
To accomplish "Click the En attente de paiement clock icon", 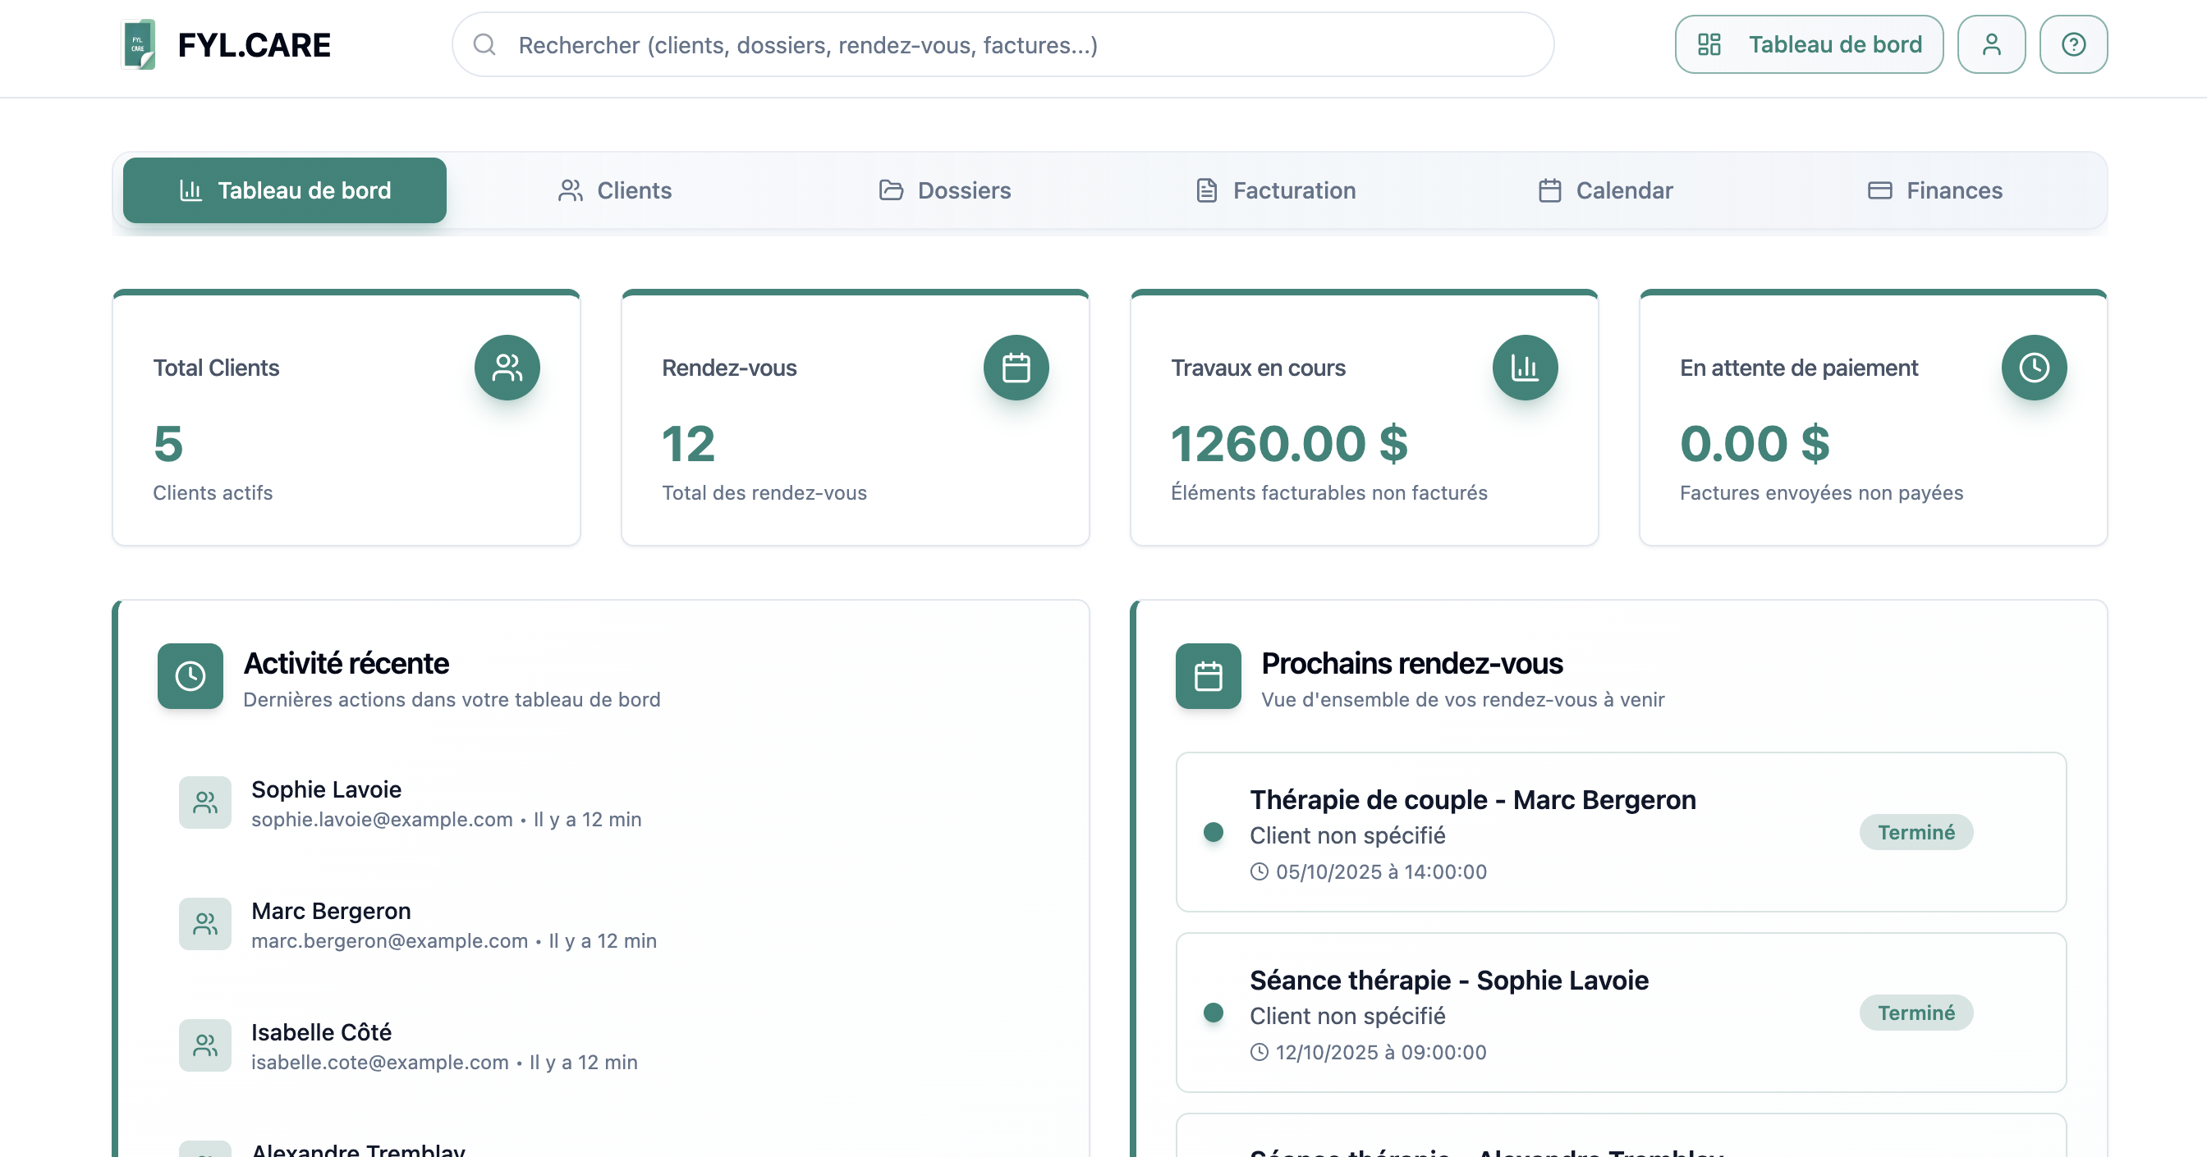I will (x=2034, y=368).
